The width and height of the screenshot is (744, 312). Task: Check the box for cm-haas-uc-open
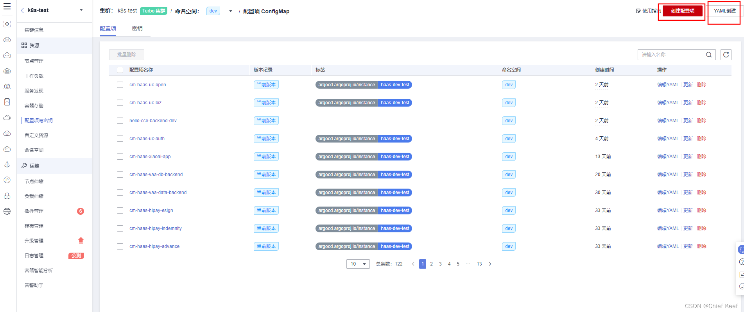[x=120, y=85]
